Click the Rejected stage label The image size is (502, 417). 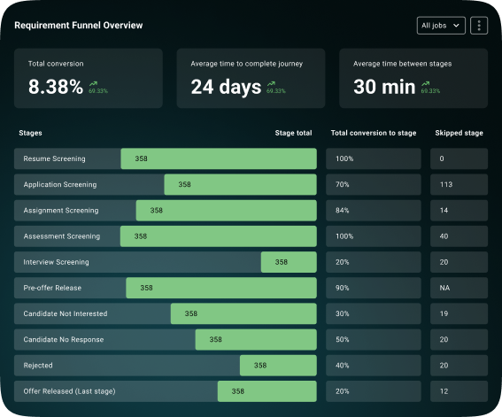click(x=38, y=366)
